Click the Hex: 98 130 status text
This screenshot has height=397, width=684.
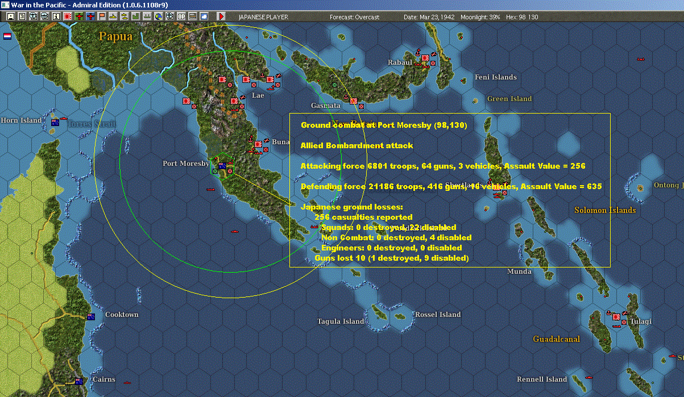(521, 17)
